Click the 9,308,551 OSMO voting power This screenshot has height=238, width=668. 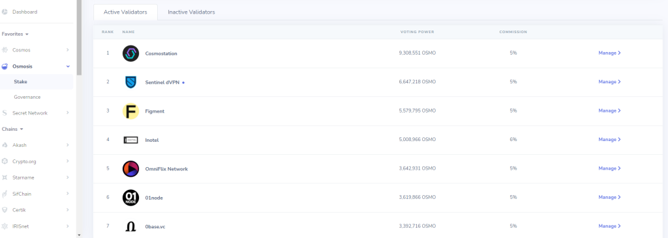pyautogui.click(x=417, y=53)
